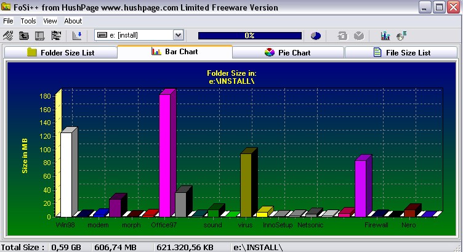Viewport: 463px width, 252px height.
Task: Click the 'Folder Size in:' chart title
Action: (231, 73)
